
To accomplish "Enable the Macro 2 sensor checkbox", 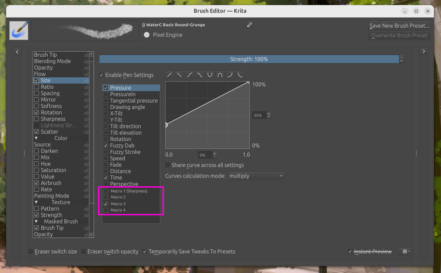I will coord(106,197).
